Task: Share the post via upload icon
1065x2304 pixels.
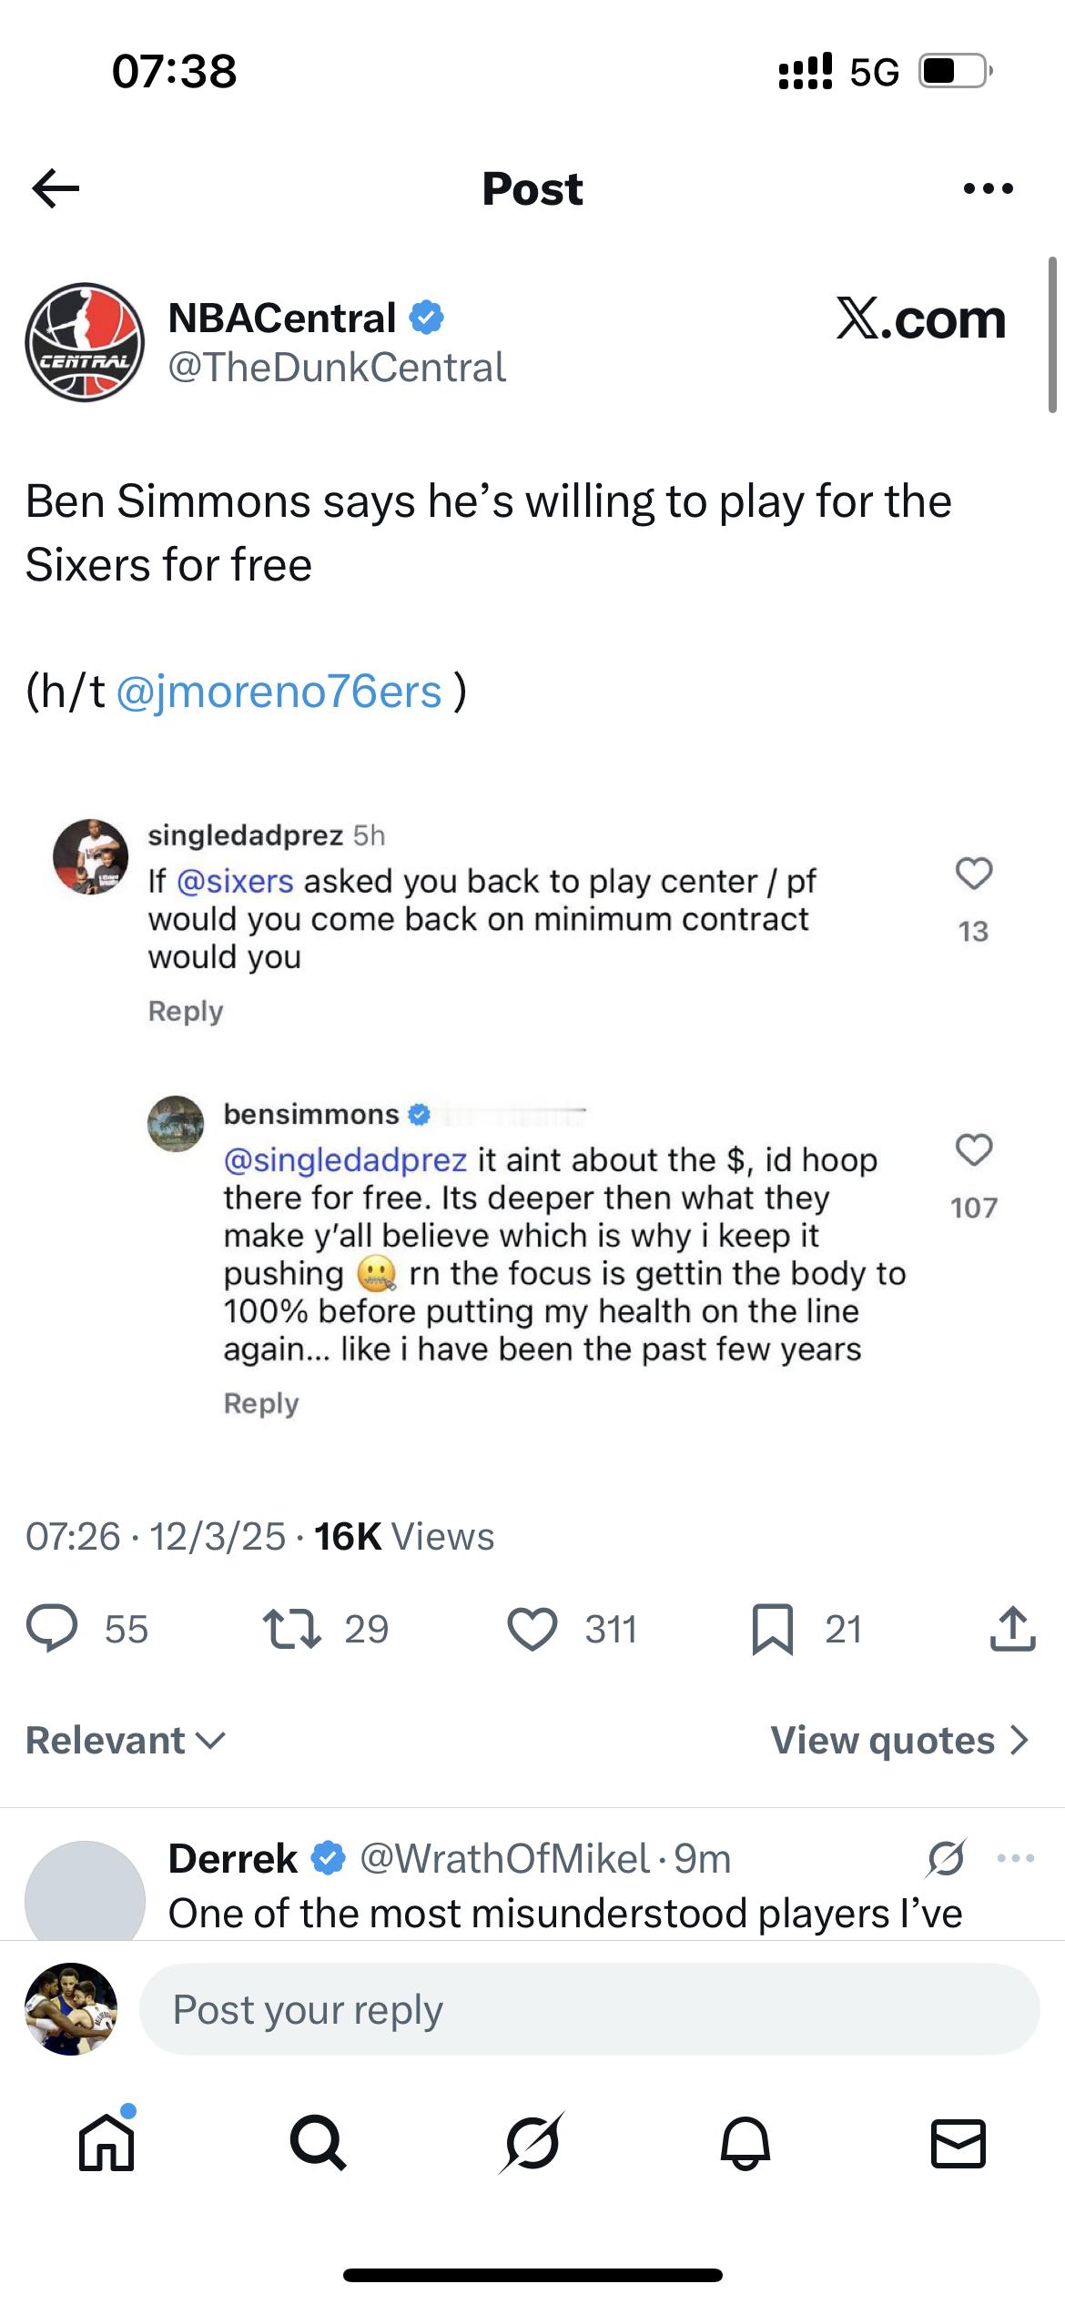Action: [1012, 1629]
